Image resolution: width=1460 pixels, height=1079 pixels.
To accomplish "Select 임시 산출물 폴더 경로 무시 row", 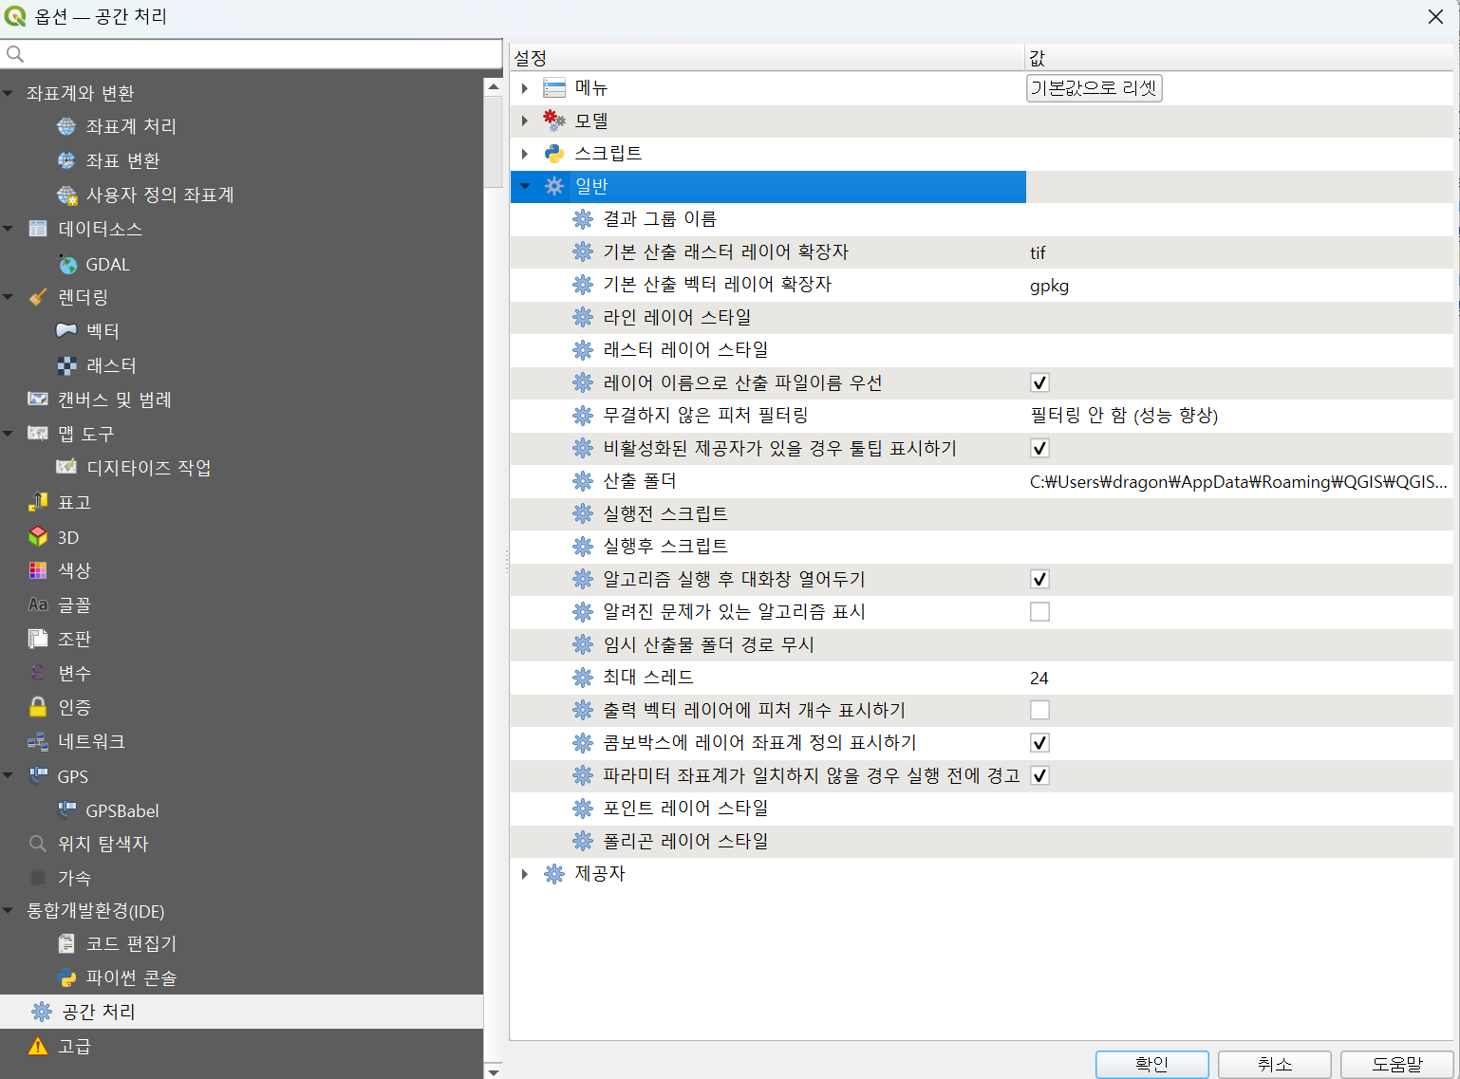I will tap(982, 644).
